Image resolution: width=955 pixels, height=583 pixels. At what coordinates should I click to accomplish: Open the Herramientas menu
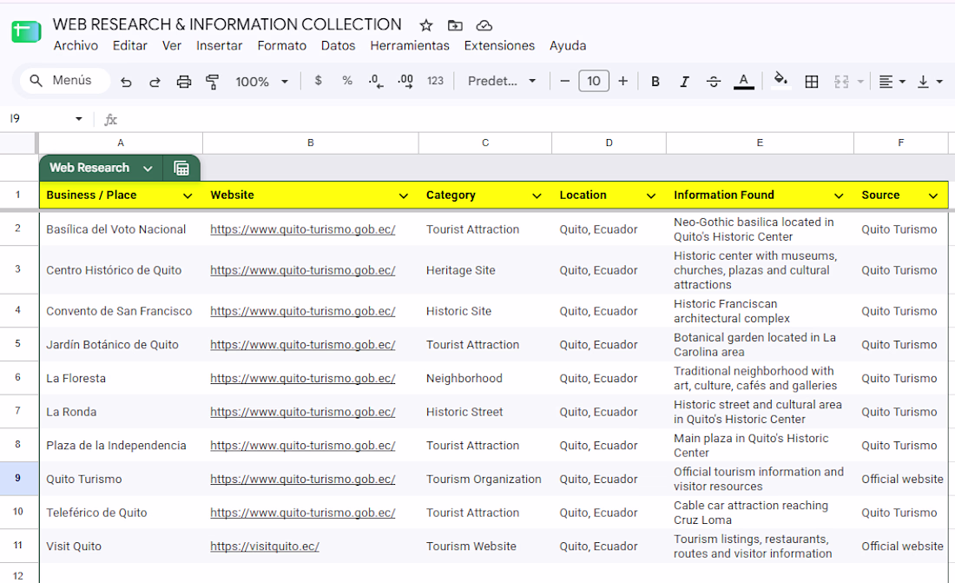point(410,46)
